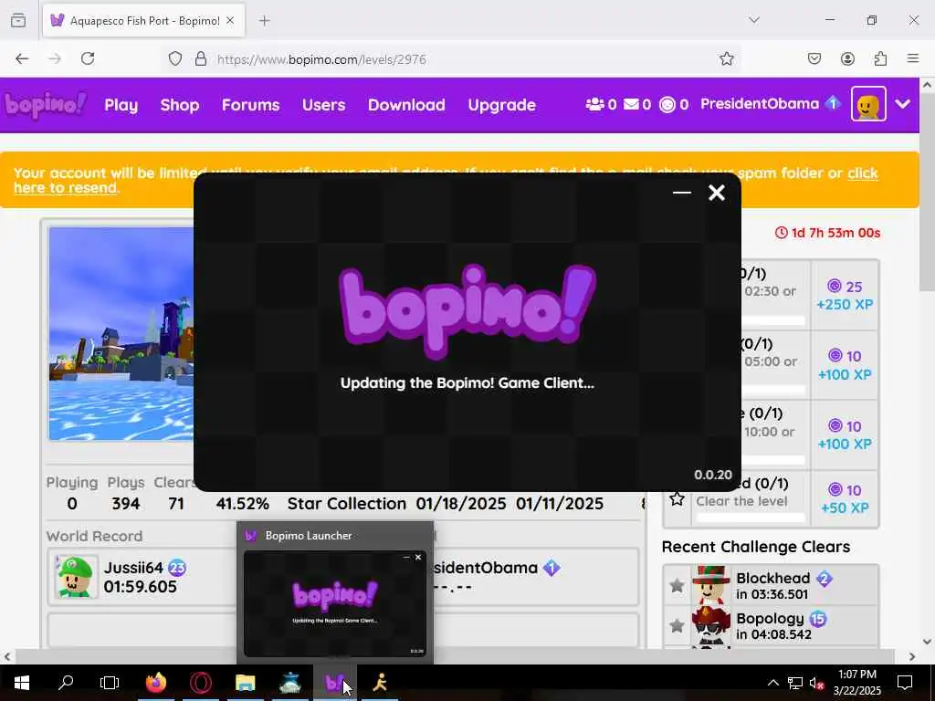
Task: Click the muted volume tray icon
Action: click(x=817, y=683)
